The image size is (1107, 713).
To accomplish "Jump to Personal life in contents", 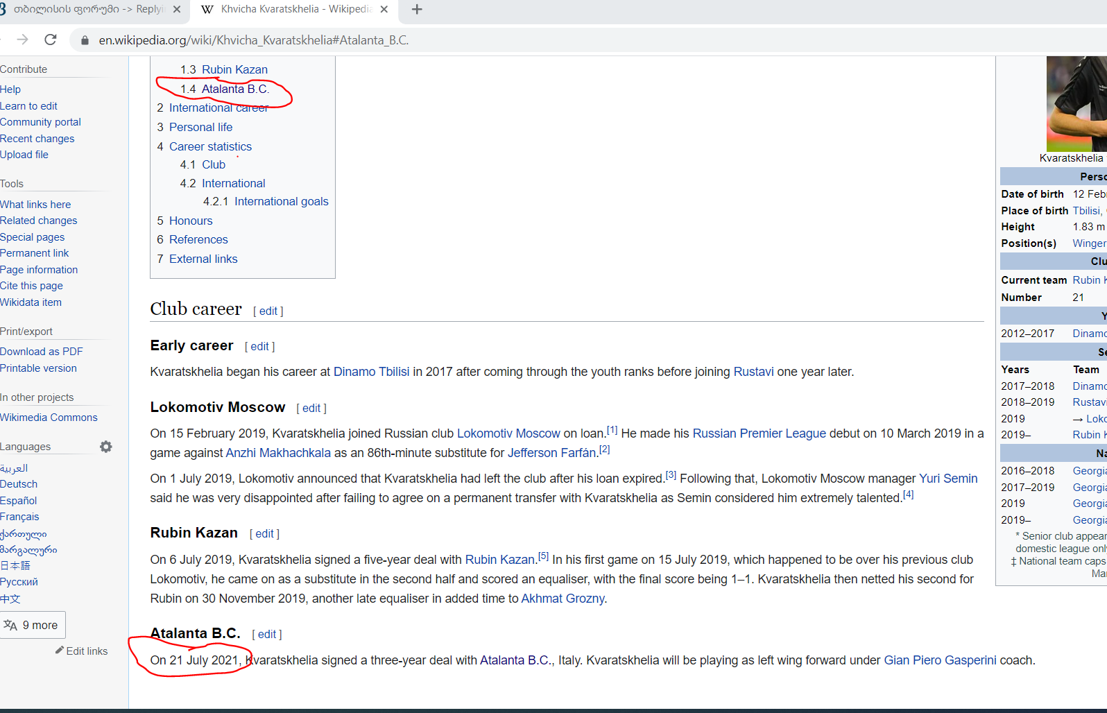I will pyautogui.click(x=200, y=127).
